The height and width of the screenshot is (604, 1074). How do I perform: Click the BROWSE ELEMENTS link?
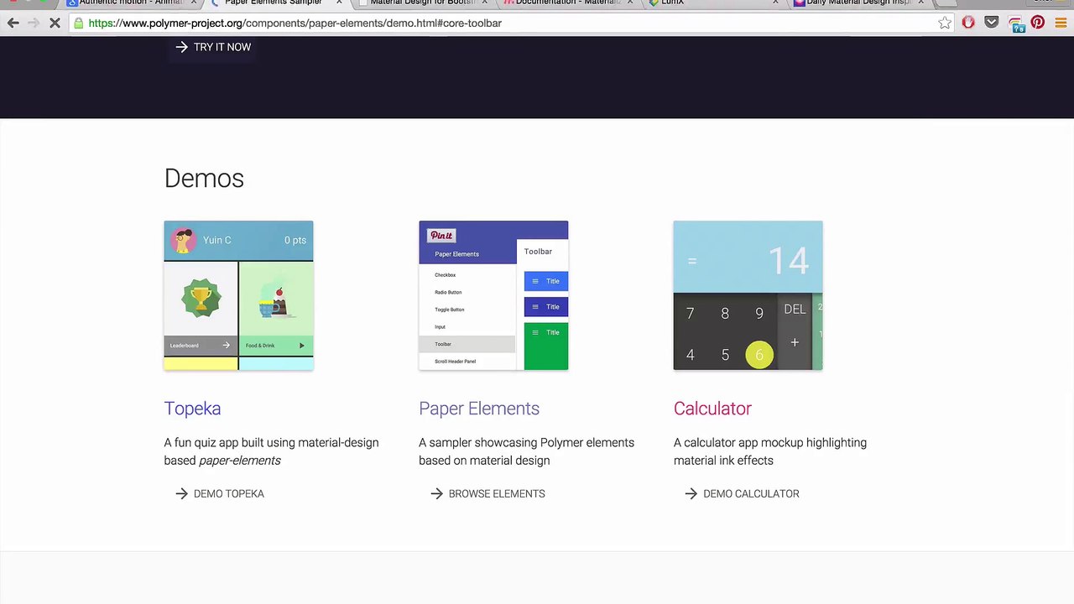[497, 494]
